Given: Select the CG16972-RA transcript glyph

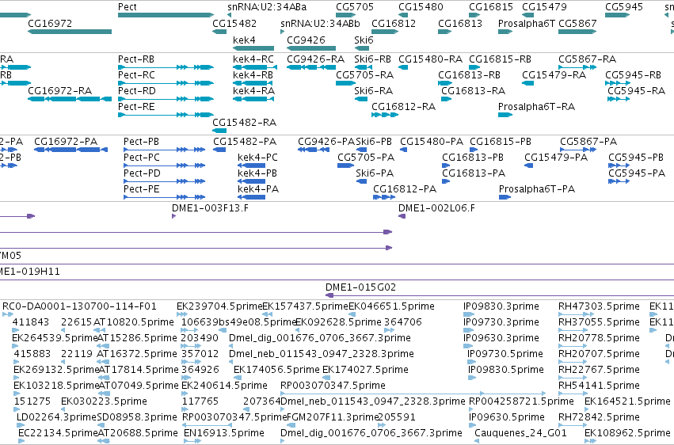Looking at the screenshot, I should coord(70,99).
